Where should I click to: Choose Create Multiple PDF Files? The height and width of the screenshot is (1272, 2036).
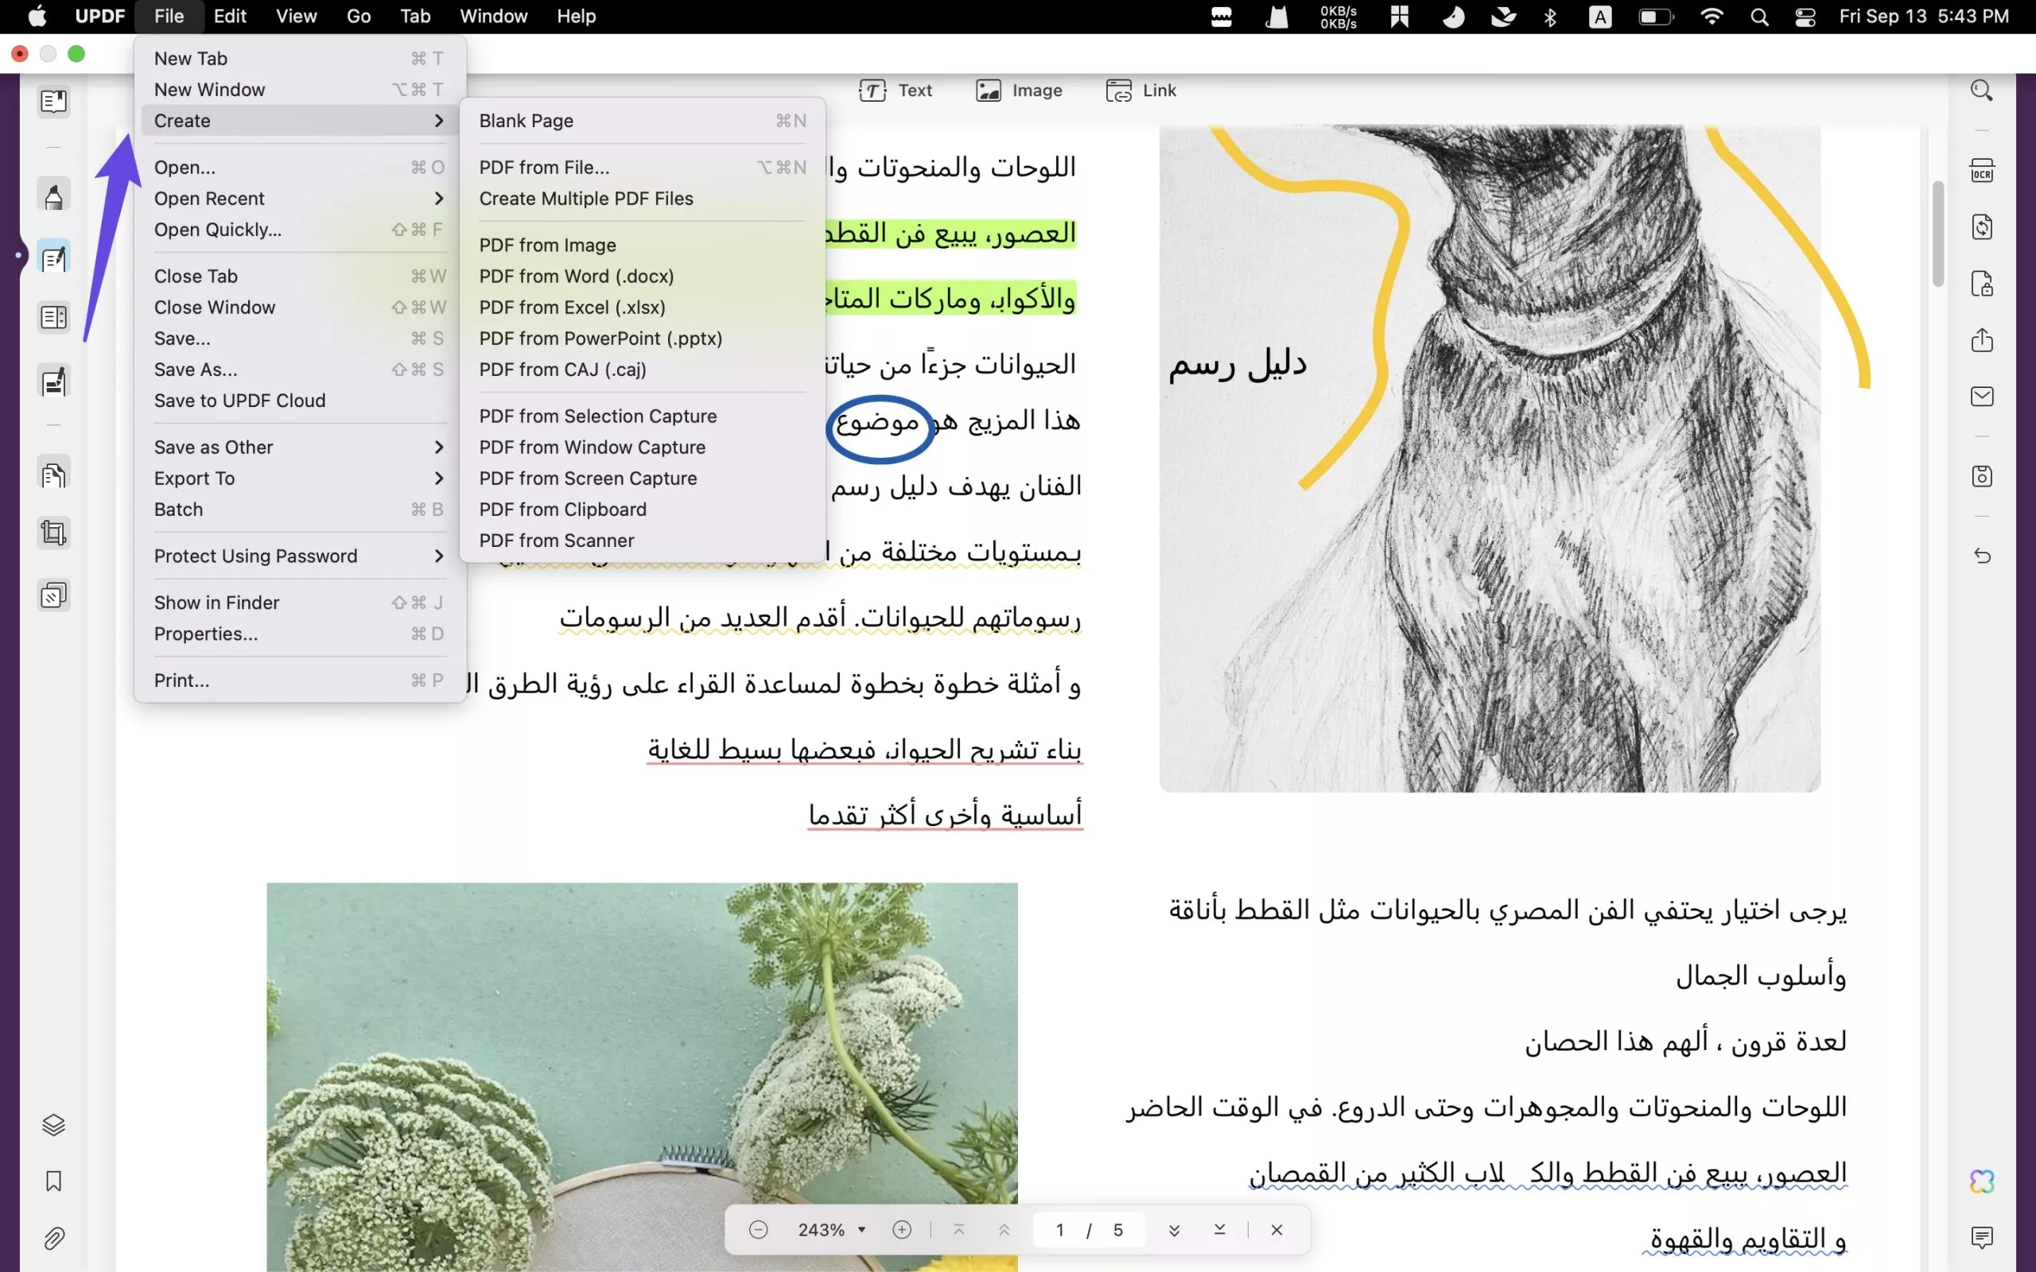(x=586, y=199)
